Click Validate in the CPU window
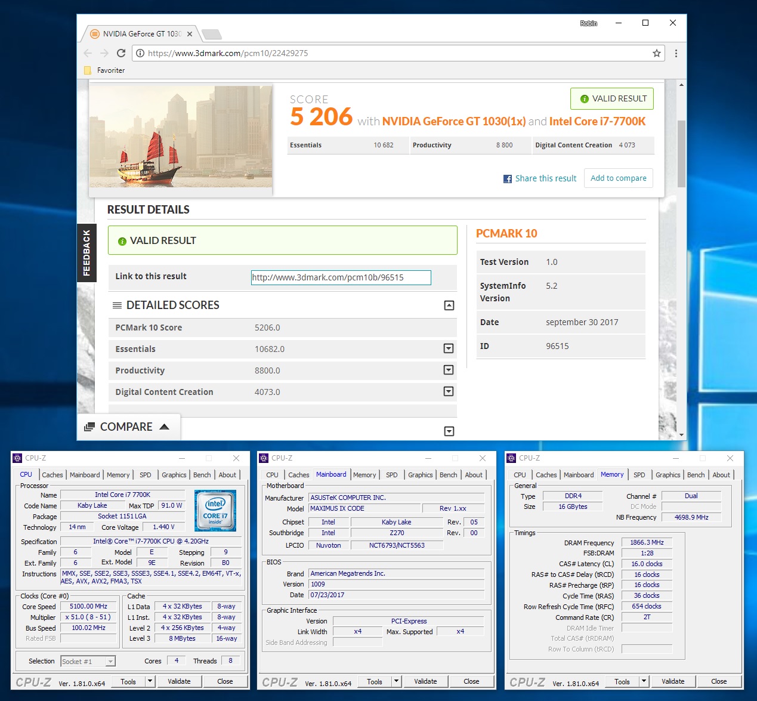 tap(179, 681)
